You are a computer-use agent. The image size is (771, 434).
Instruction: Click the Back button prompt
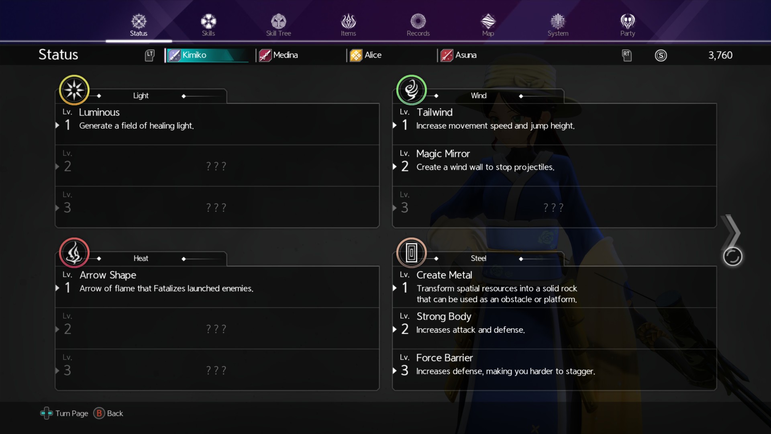(x=108, y=413)
